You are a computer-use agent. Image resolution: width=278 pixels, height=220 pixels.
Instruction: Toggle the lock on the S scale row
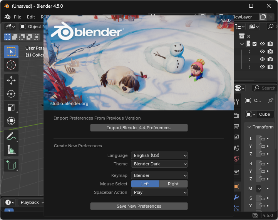(262, 198)
